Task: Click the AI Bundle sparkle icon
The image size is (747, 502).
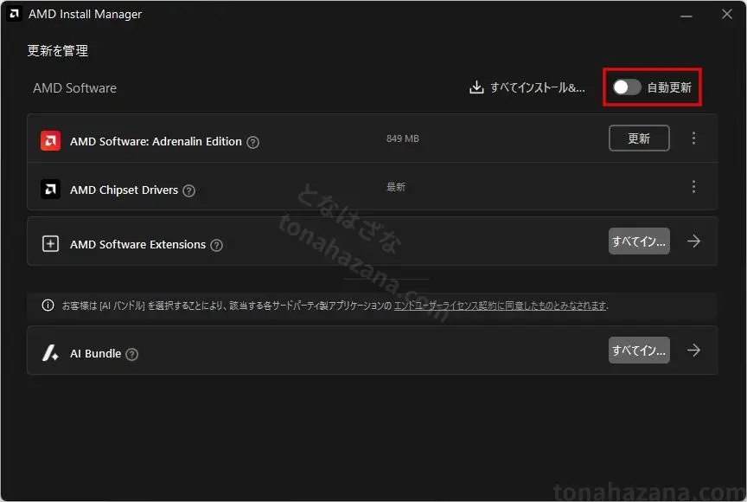Action: (50, 353)
